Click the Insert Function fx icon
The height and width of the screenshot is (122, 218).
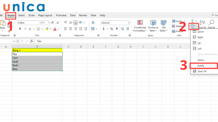click(32, 41)
